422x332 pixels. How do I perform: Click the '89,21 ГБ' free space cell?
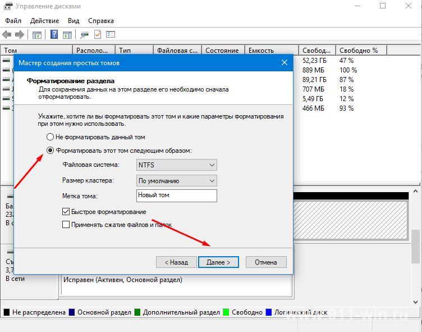[314, 80]
